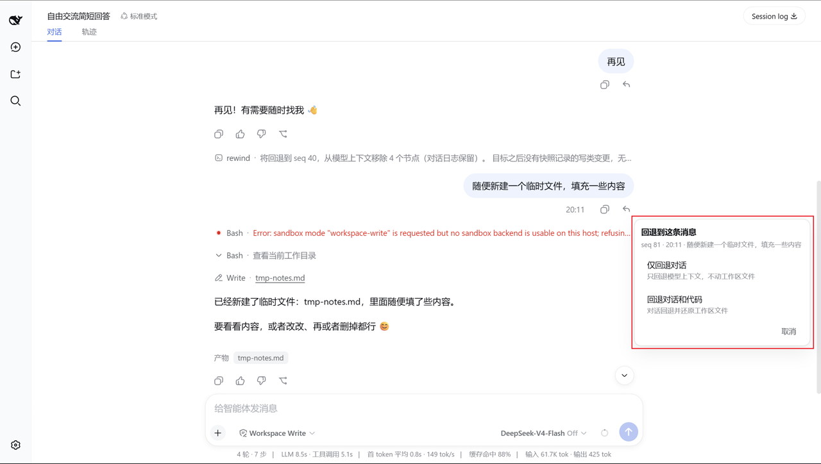Copy the tmp-notes.md reply using bottom copy icon
Screen dimensions: 821x464
[x=219, y=381]
